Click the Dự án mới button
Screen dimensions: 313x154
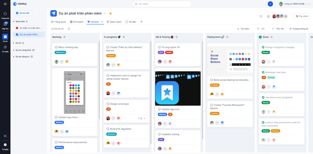(x=23, y=13)
